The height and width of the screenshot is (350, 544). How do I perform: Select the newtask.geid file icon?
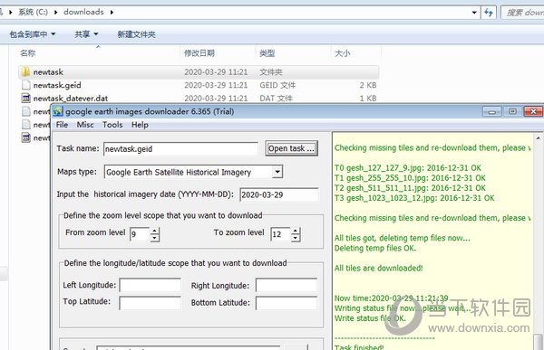click(26, 85)
